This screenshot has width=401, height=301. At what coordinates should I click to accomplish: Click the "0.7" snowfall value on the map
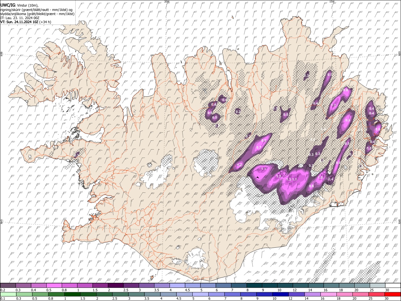259,147
